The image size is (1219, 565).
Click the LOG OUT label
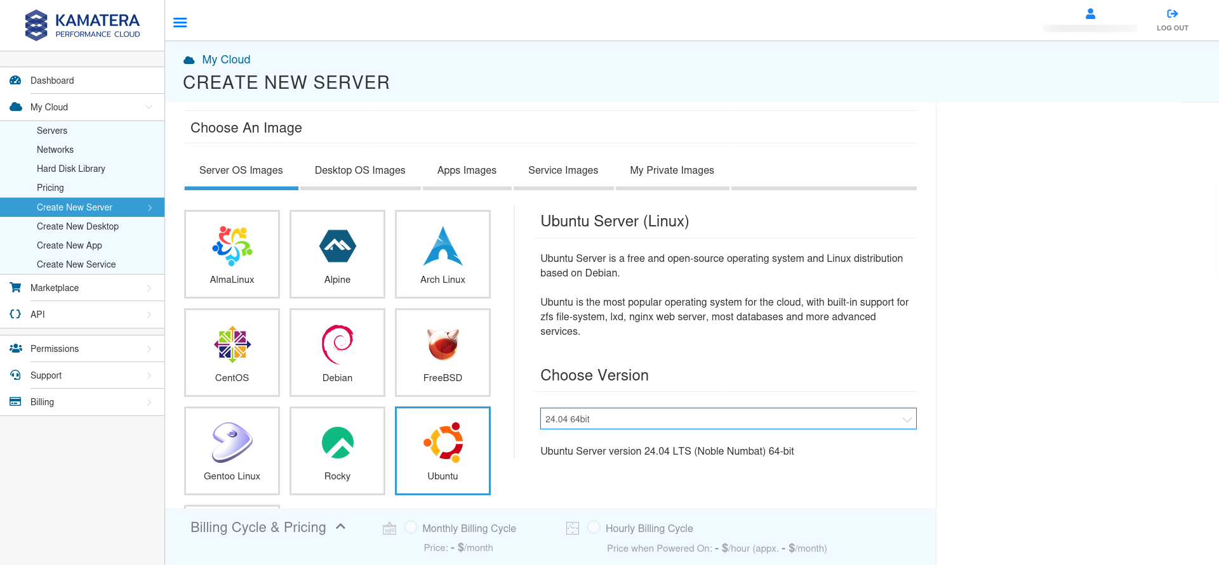coord(1173,28)
